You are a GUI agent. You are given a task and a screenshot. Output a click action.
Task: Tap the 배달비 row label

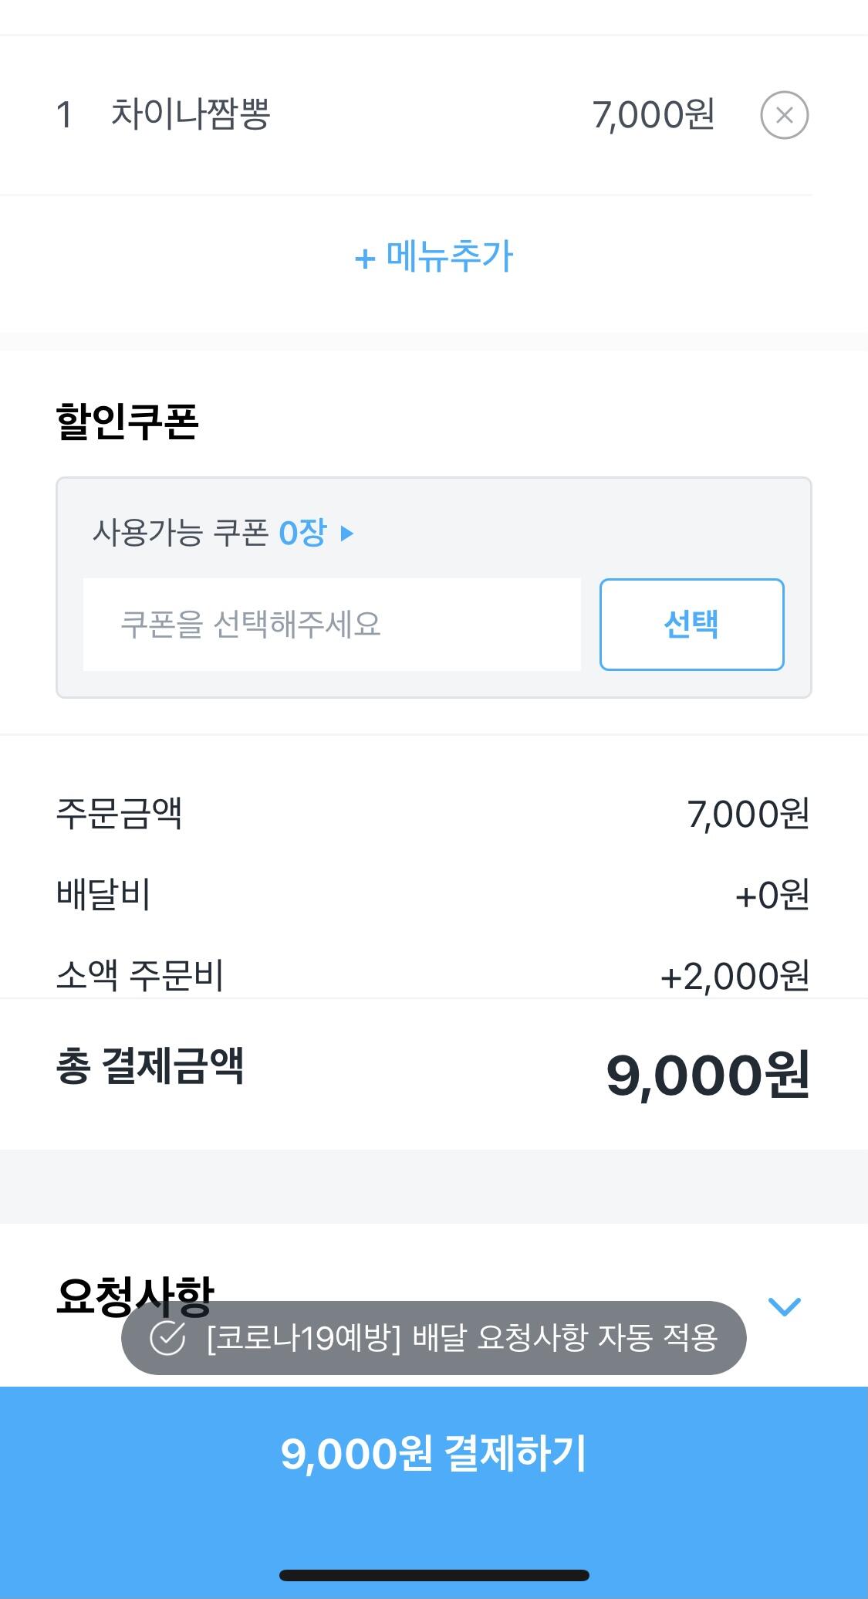click(x=103, y=894)
